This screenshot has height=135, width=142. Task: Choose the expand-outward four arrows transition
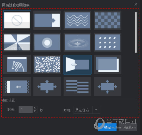(x=47, y=87)
